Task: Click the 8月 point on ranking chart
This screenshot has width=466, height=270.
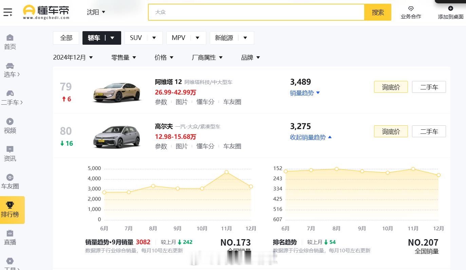Action: tap(336, 169)
